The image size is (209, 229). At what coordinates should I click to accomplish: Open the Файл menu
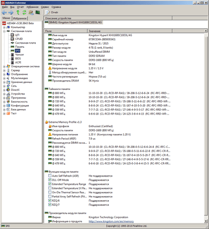tap(5, 7)
